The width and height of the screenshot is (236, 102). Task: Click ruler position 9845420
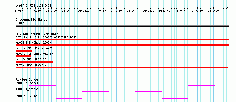[100, 11]
